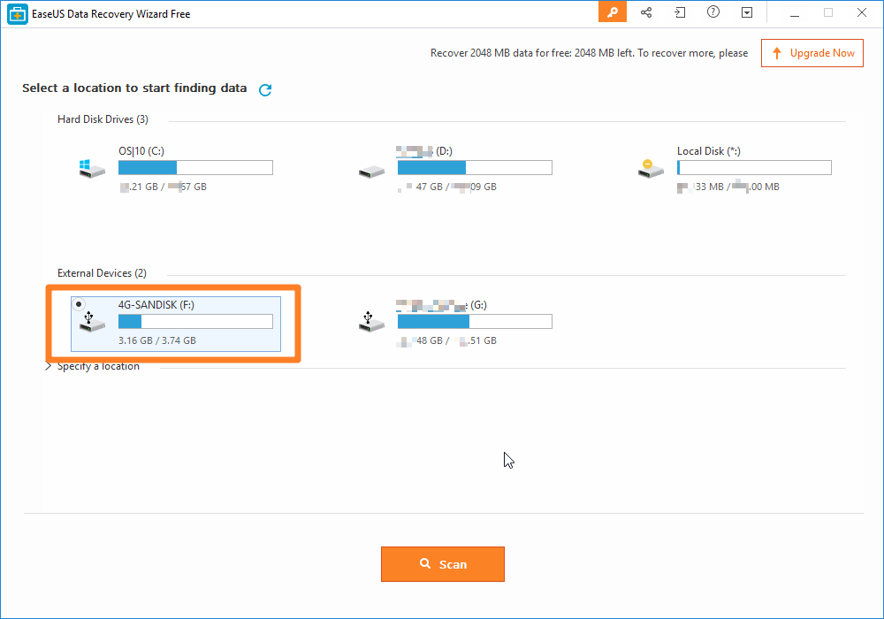Click the Hard Disk Drives (3) heading

103,119
